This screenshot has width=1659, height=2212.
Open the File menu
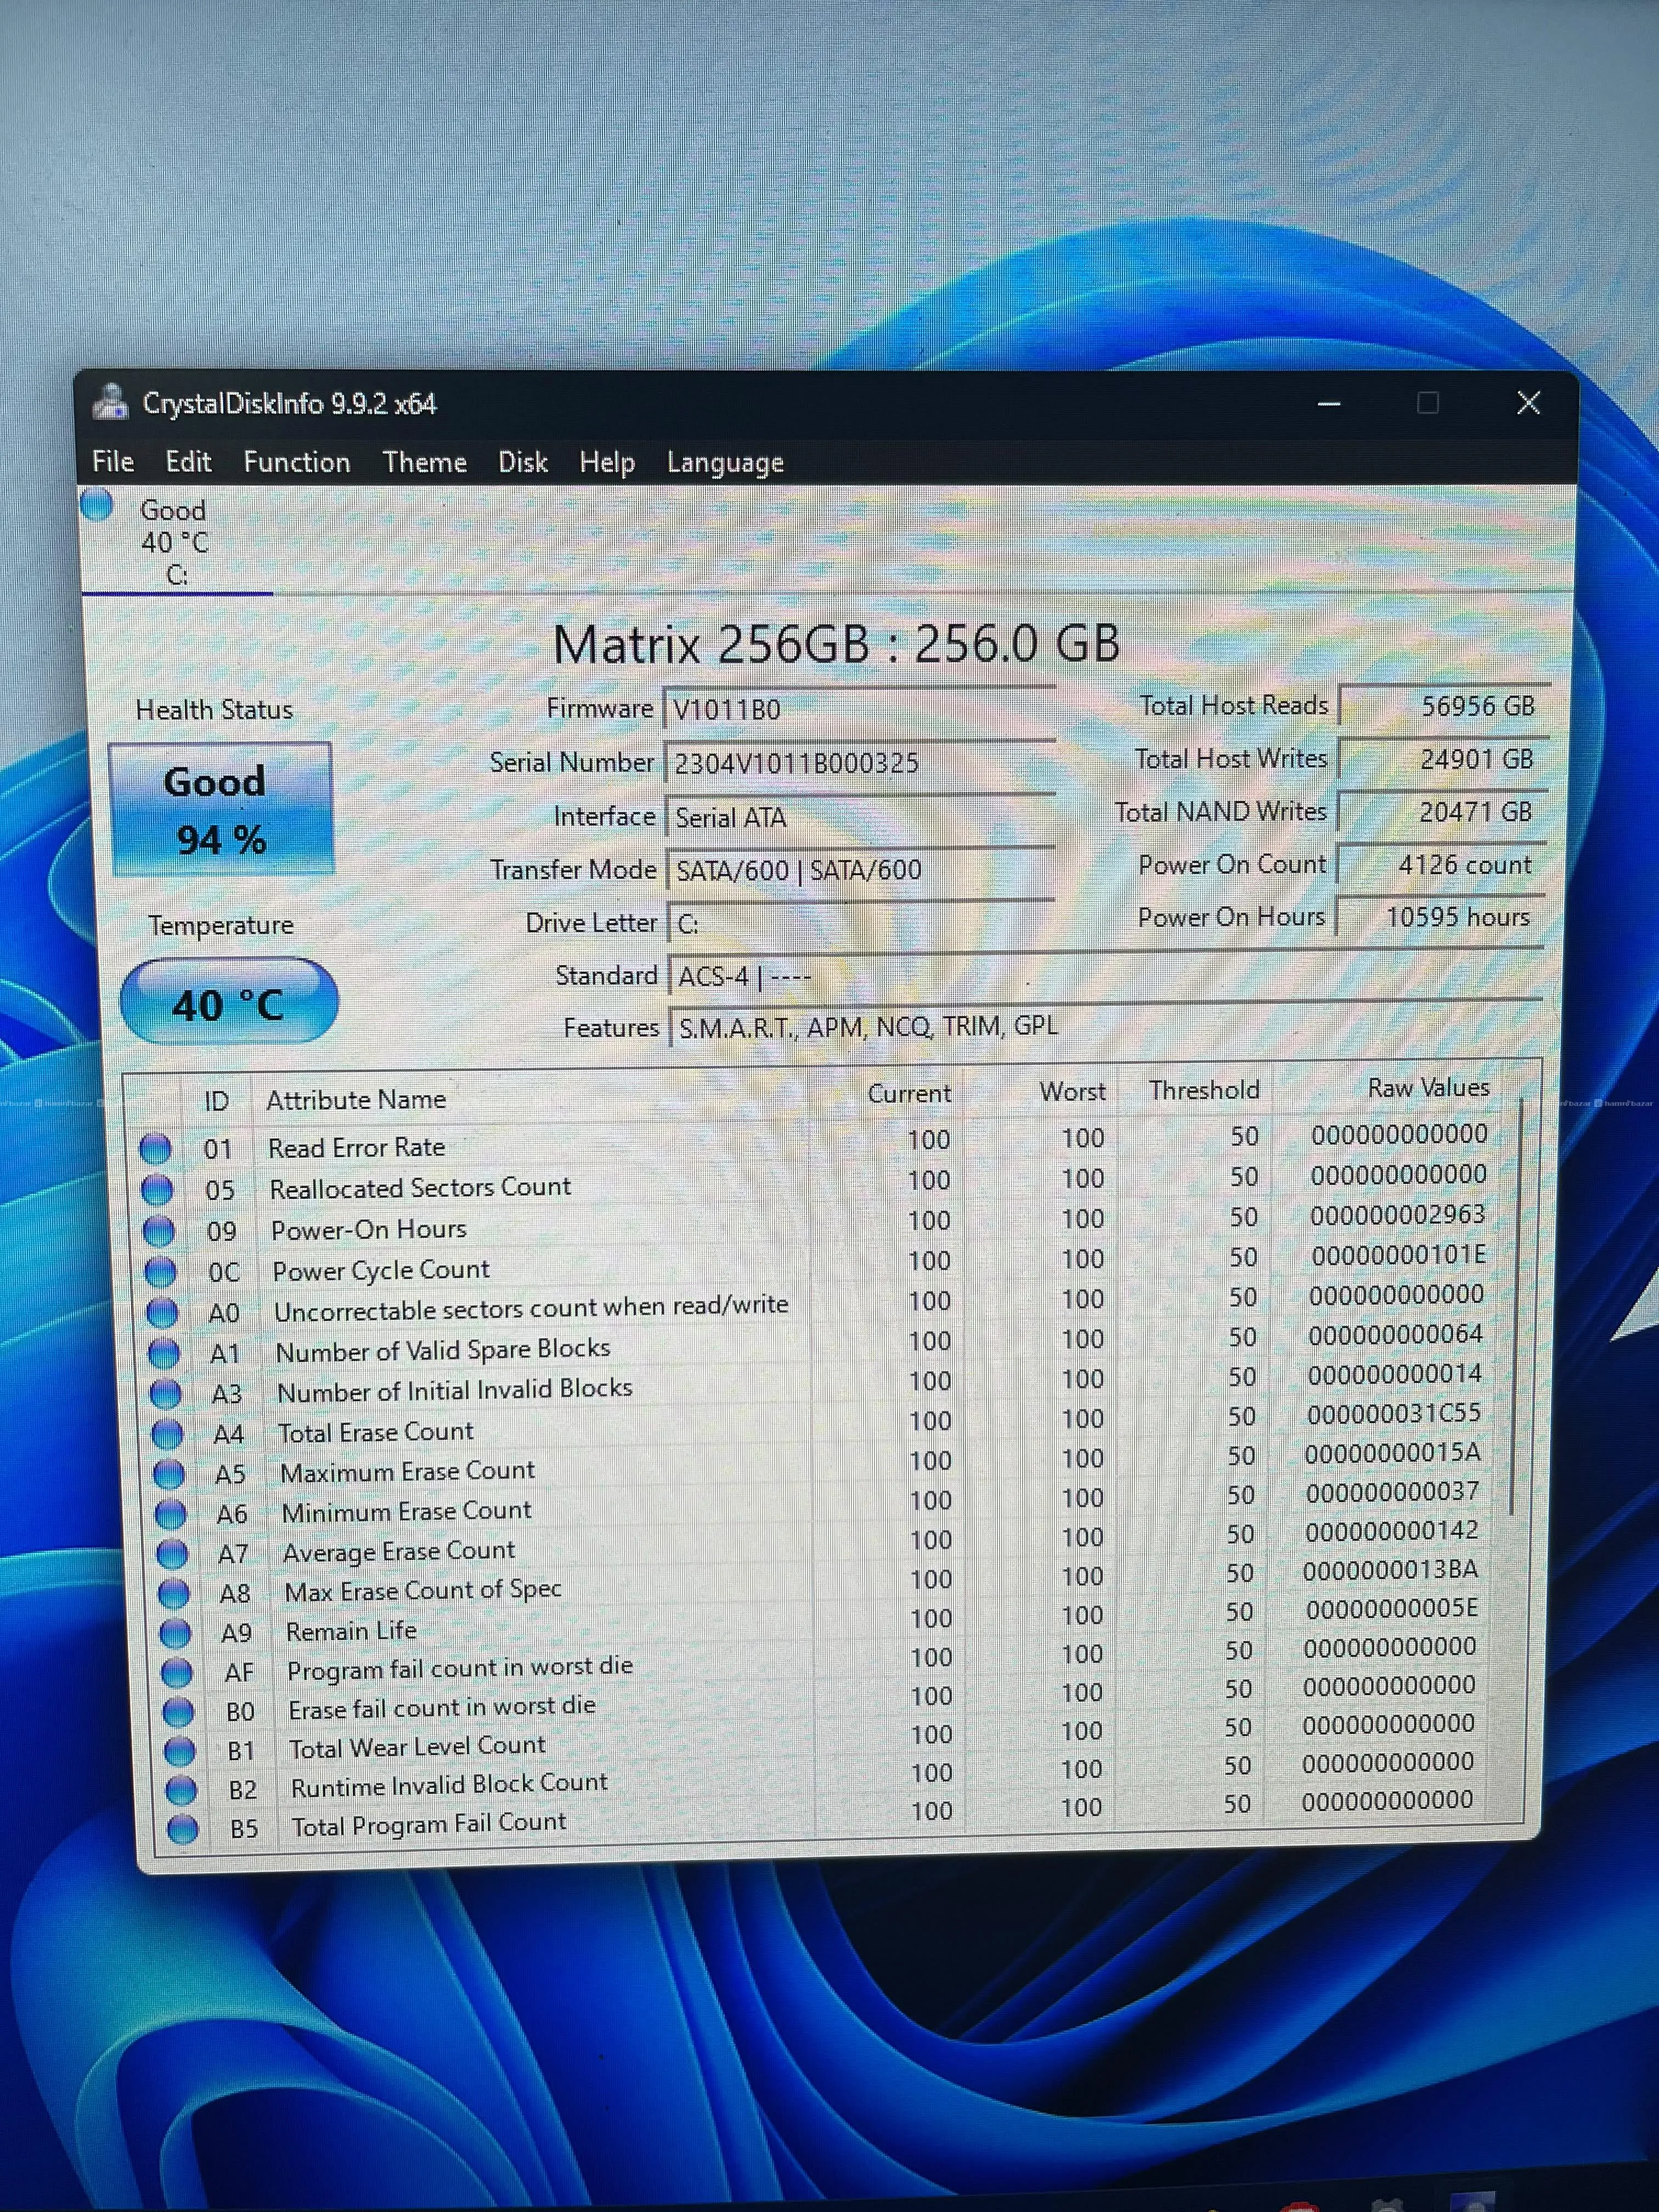point(113,461)
